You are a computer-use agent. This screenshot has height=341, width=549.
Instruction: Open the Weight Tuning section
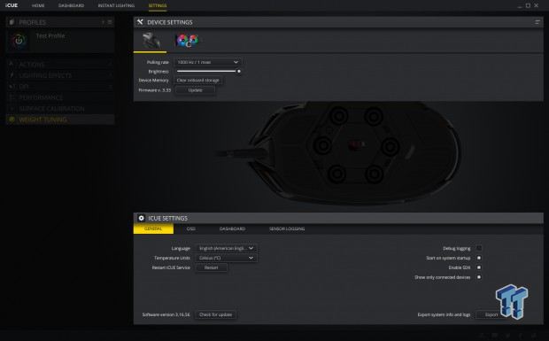tap(60, 120)
